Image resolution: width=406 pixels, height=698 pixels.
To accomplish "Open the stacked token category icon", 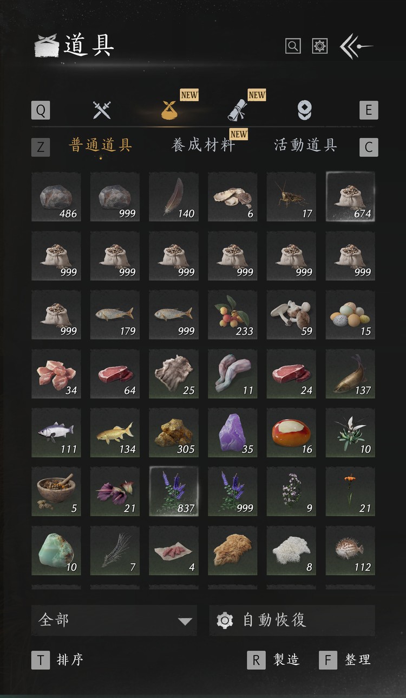I will pyautogui.click(x=305, y=111).
